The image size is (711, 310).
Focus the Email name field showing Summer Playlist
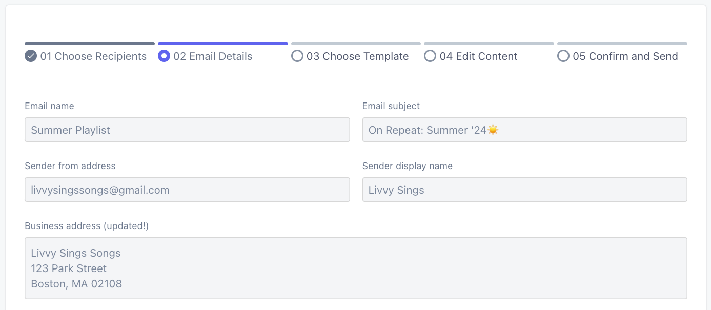click(187, 130)
